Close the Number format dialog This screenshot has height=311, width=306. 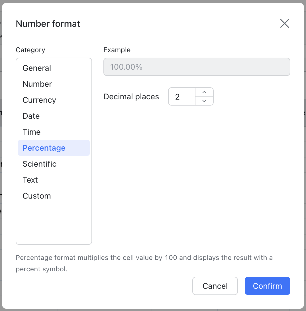[284, 23]
